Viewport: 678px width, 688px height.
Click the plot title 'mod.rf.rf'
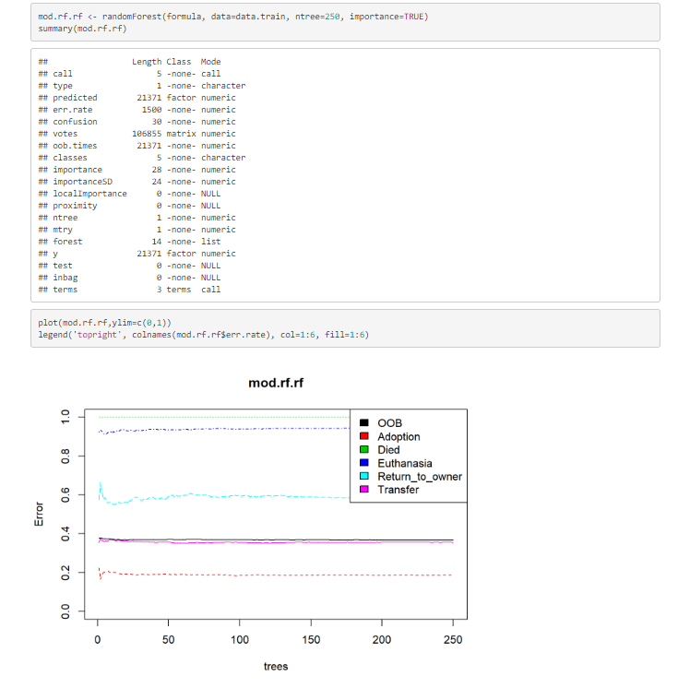[x=276, y=383]
